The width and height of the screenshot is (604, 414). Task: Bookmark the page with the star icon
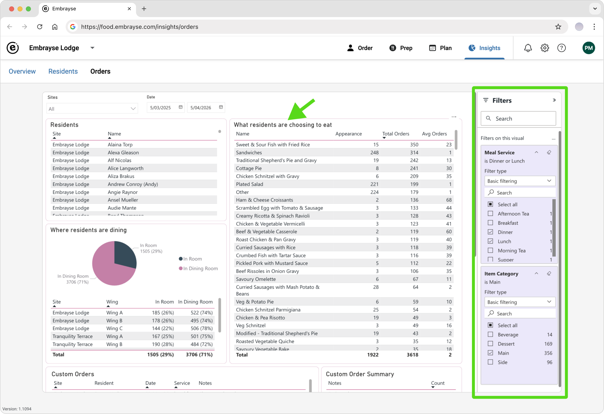(558, 27)
